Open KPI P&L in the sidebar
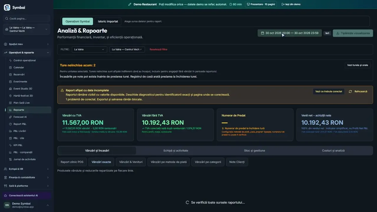Image resolution: width=377 pixels, height=212 pixels. [x=29, y=145]
